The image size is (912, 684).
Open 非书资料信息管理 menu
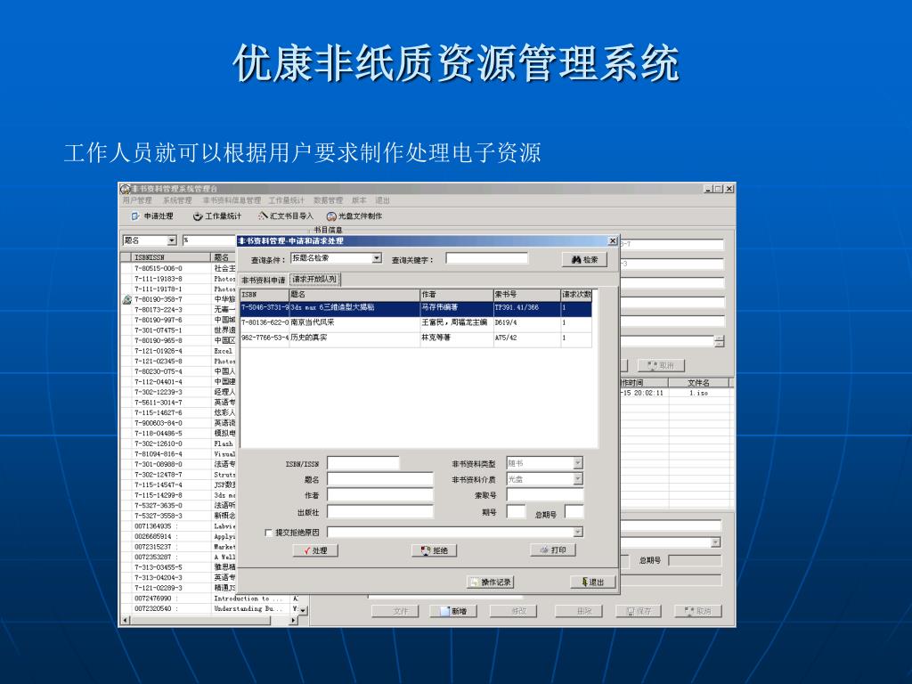coord(232,200)
